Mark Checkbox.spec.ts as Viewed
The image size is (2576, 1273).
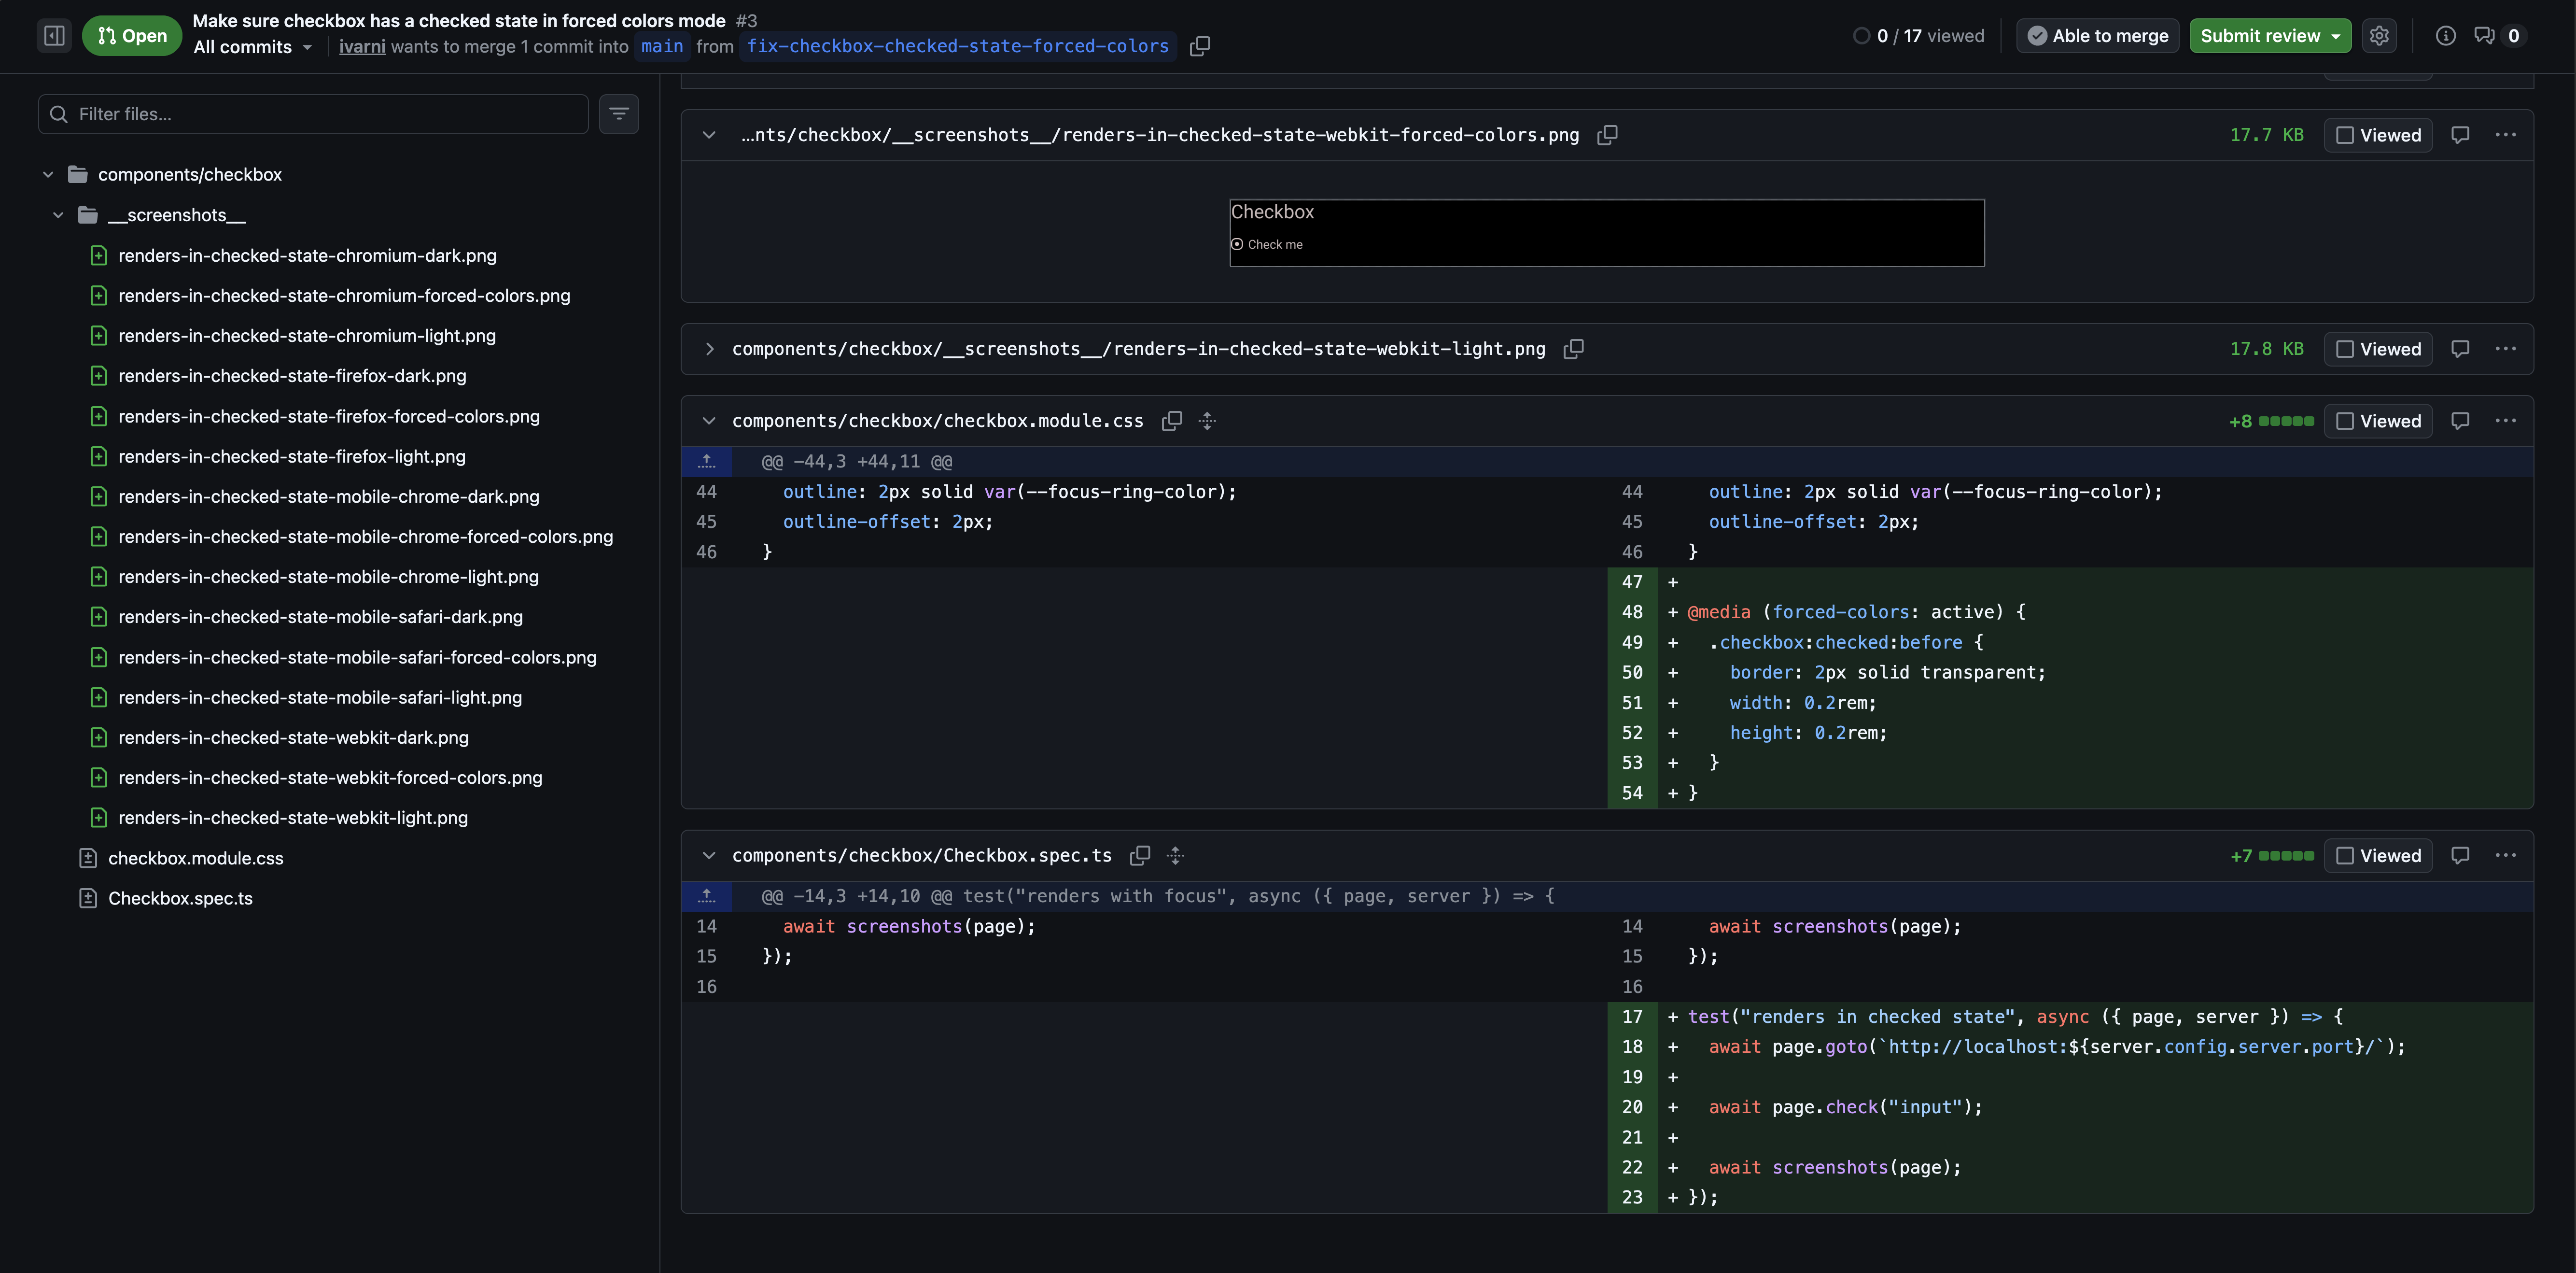click(x=2378, y=856)
